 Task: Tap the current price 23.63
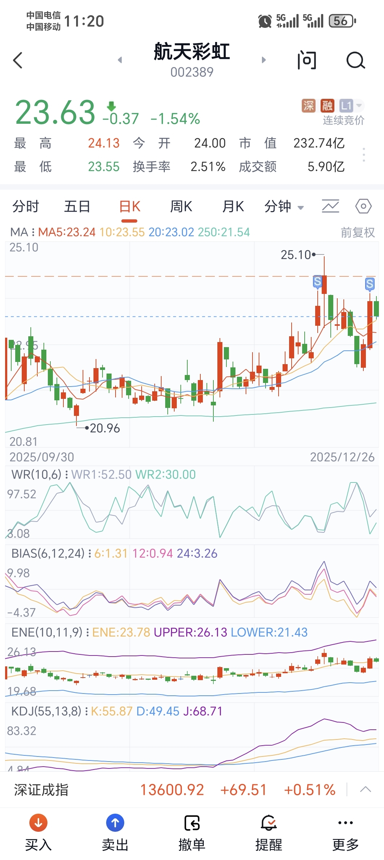(55, 112)
